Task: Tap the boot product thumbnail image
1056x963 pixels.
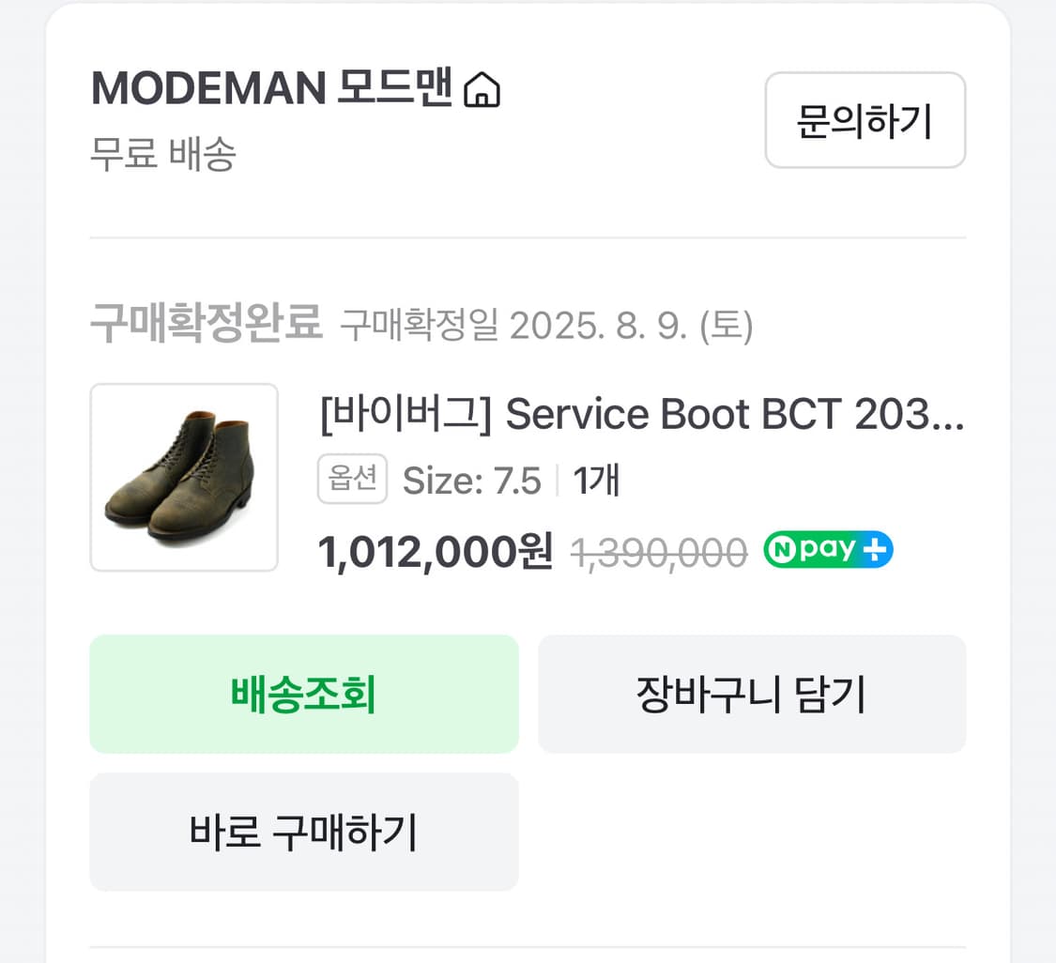Action: [x=184, y=478]
